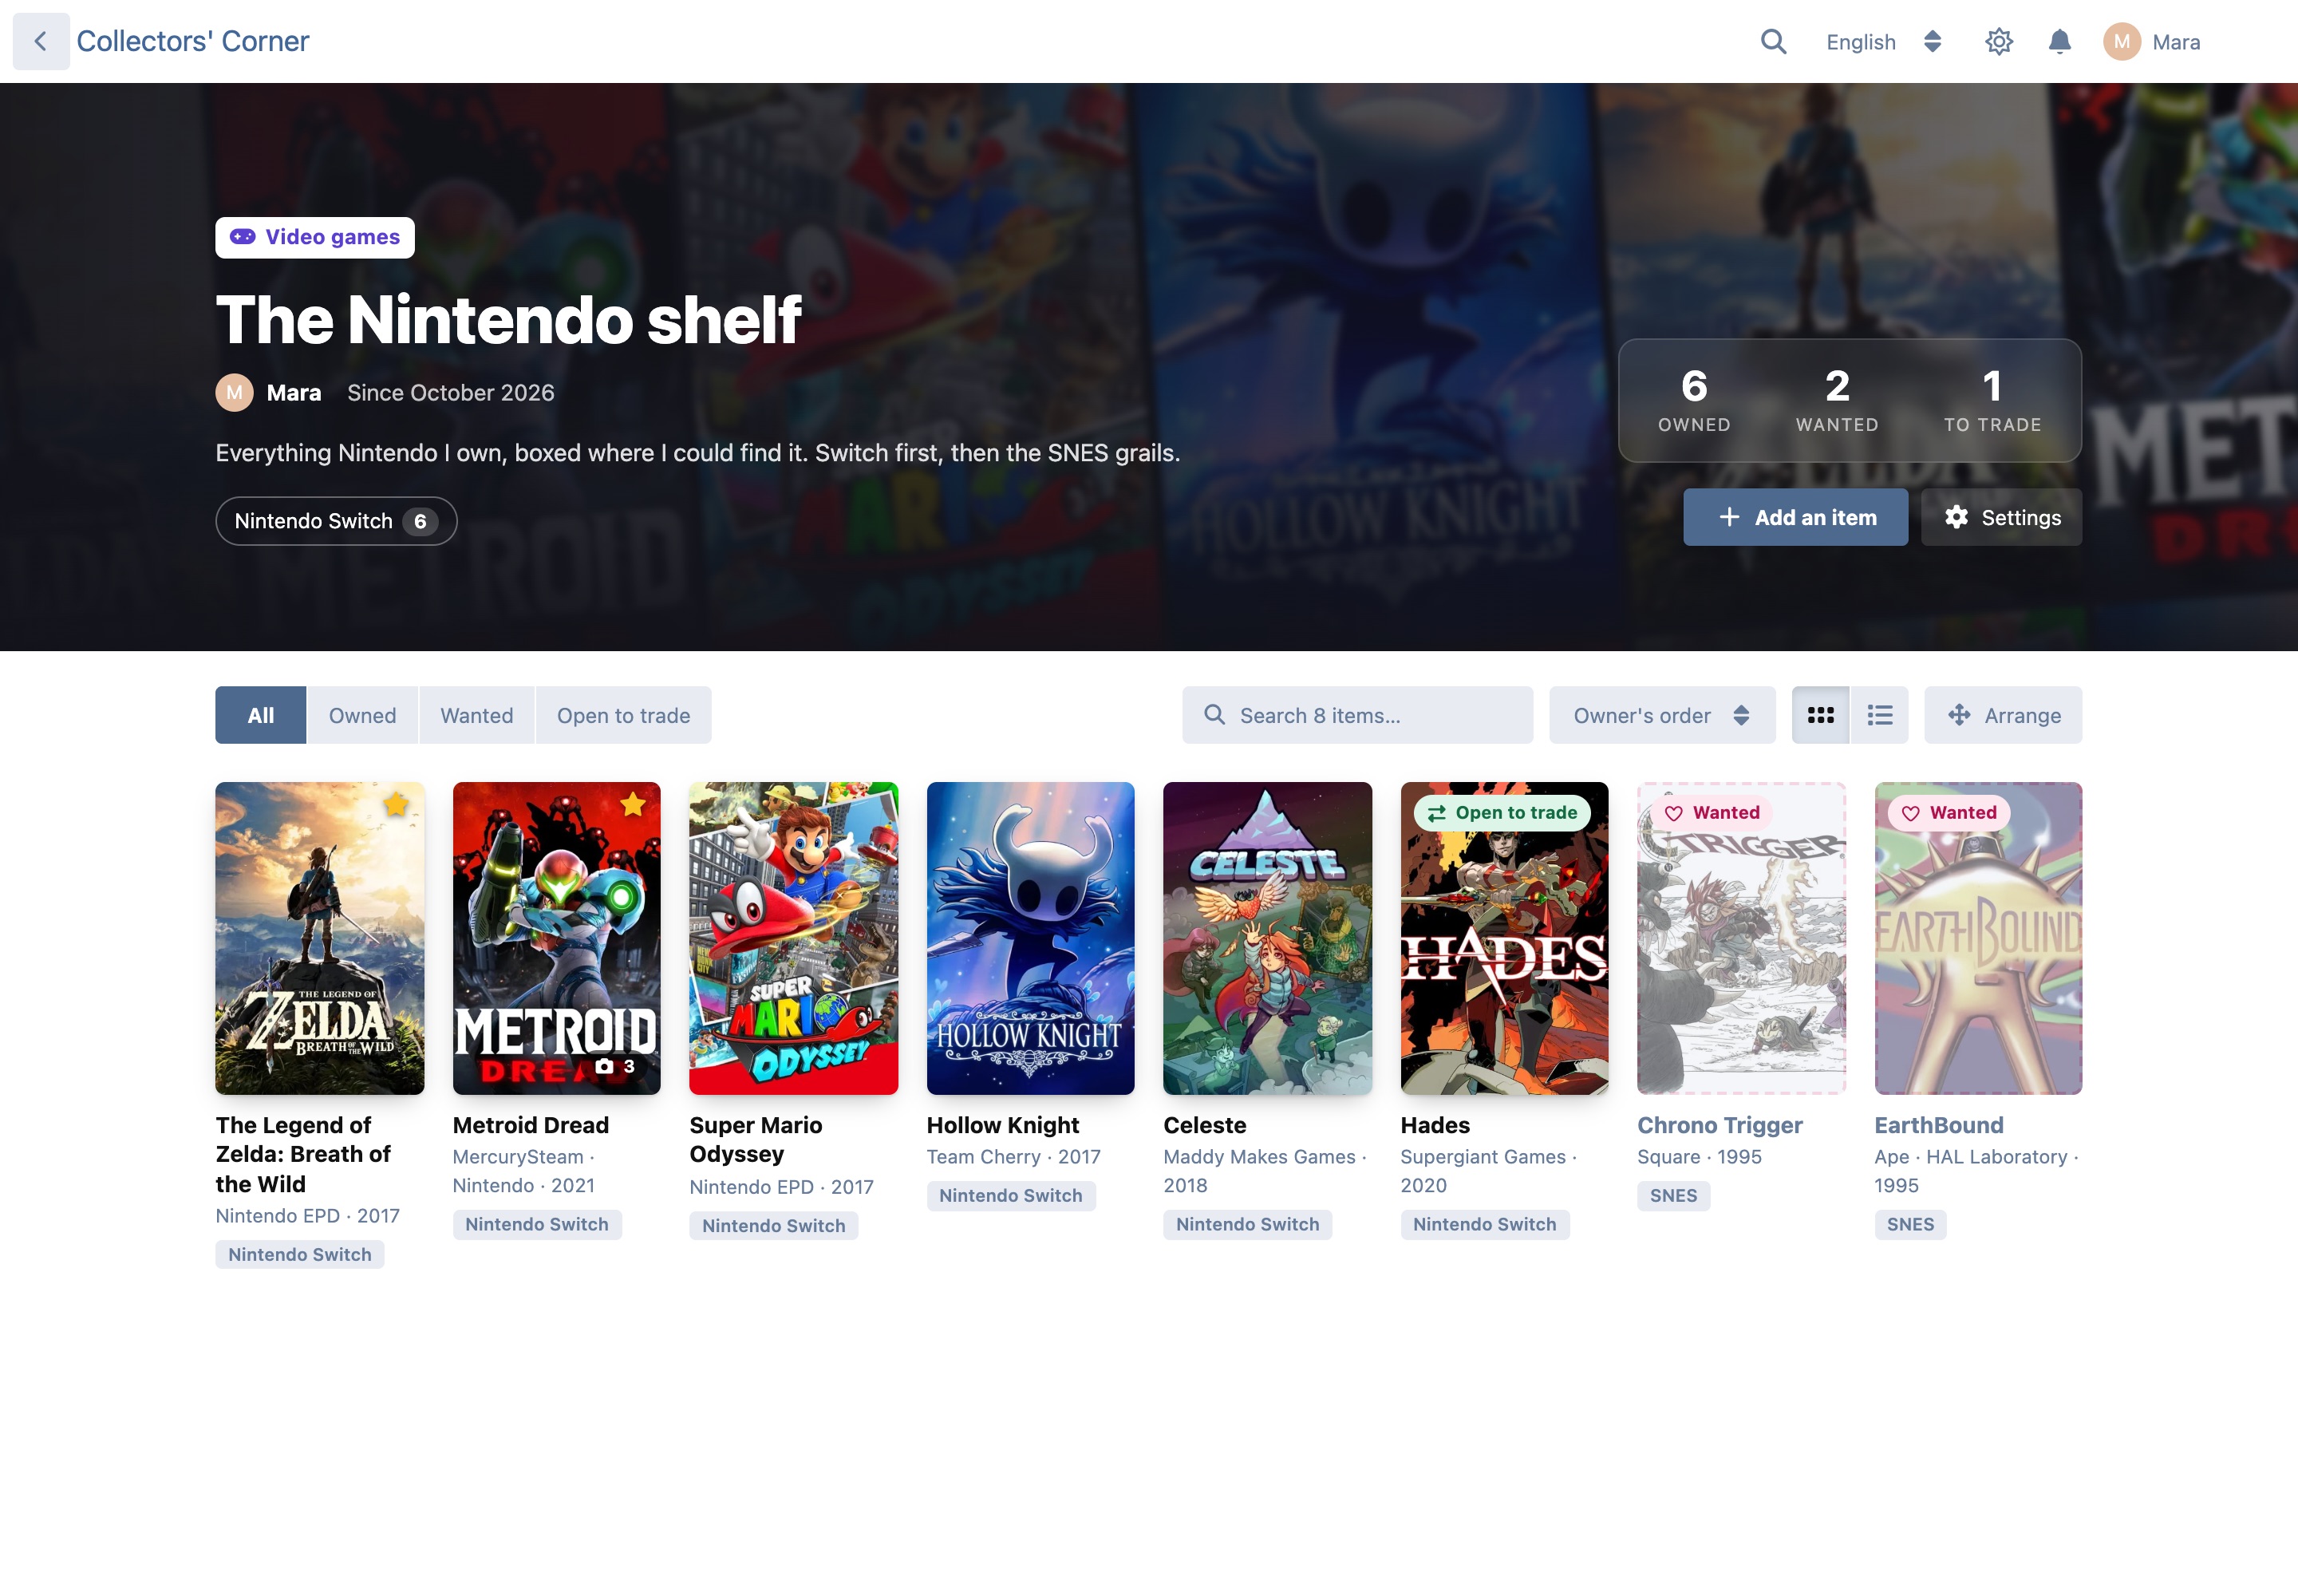2298x1596 pixels.
Task: Open the Celeste cover
Action: [x=1267, y=938]
